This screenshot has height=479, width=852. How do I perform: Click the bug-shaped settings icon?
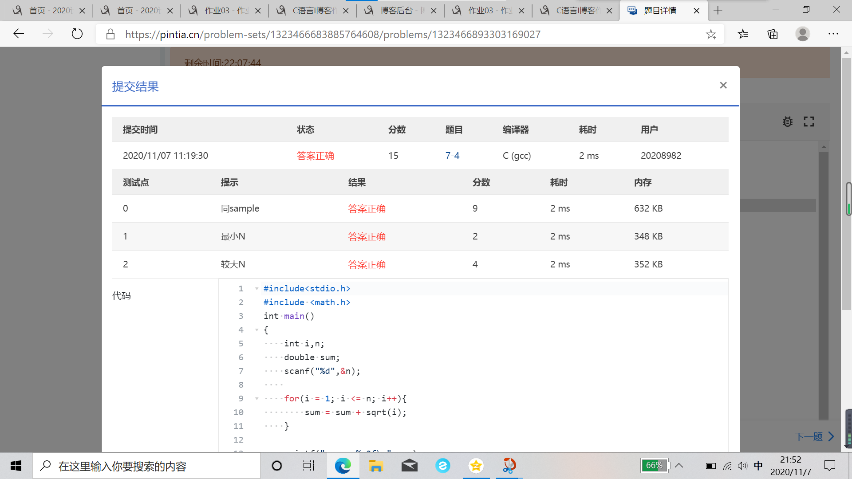pos(787,122)
